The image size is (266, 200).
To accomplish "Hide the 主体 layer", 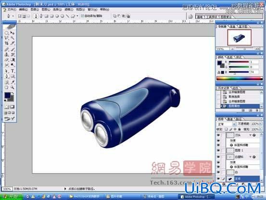I will (x=218, y=179).
